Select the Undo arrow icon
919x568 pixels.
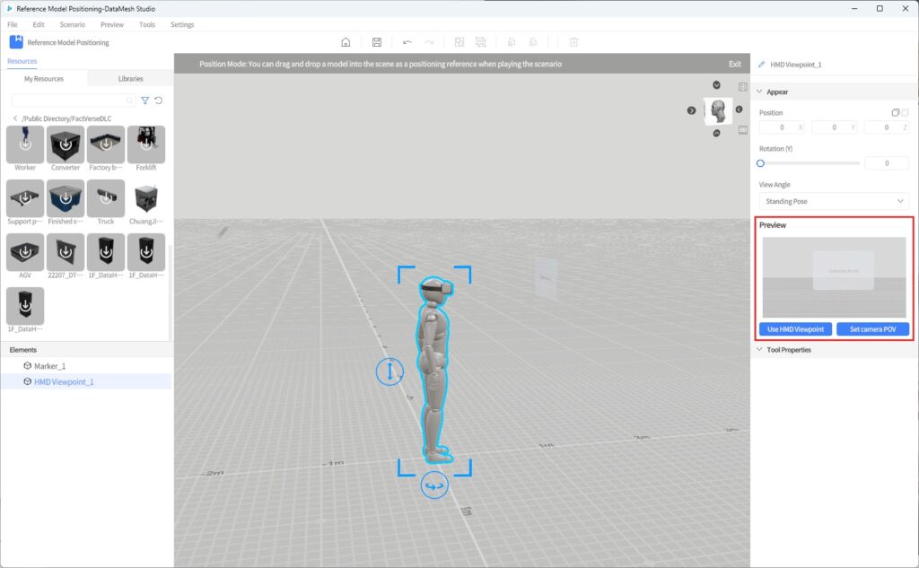pyautogui.click(x=408, y=41)
